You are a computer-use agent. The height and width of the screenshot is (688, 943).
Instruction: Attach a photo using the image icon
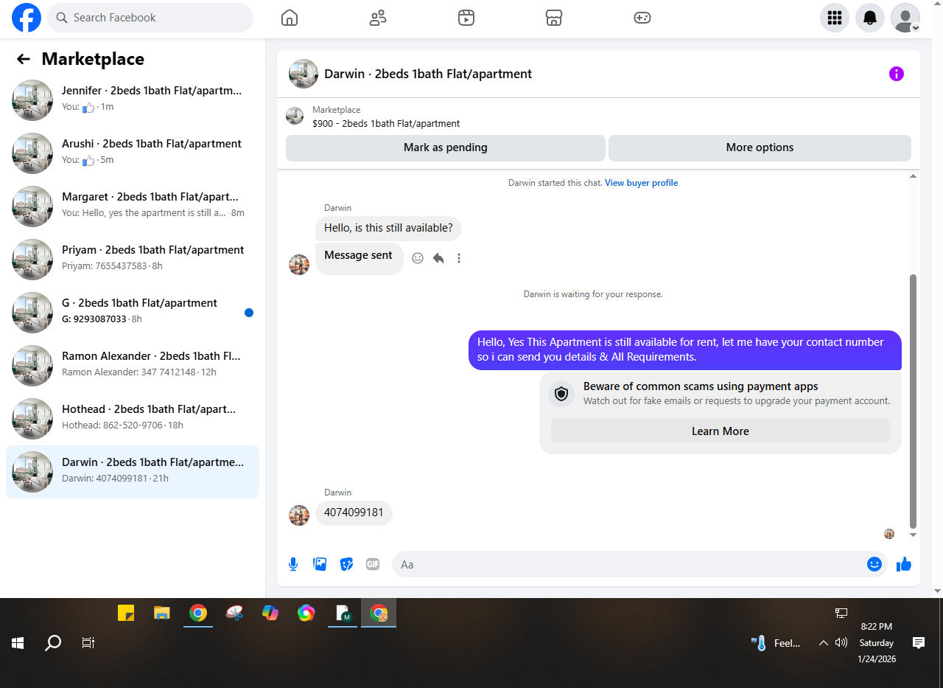click(x=320, y=564)
